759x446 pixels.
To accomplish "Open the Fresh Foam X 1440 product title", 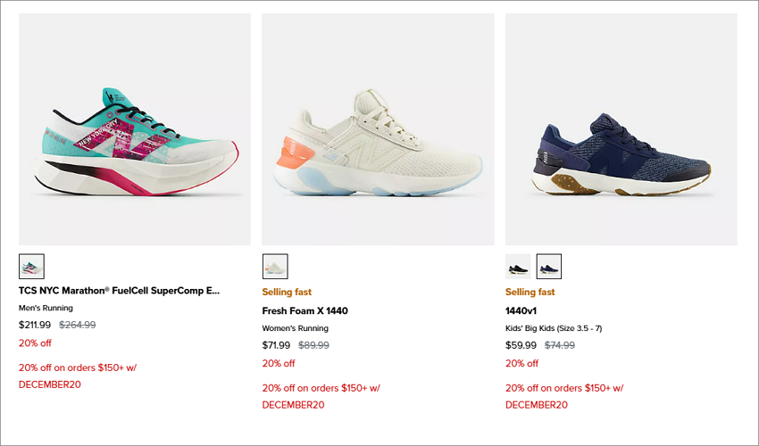I will 305,311.
